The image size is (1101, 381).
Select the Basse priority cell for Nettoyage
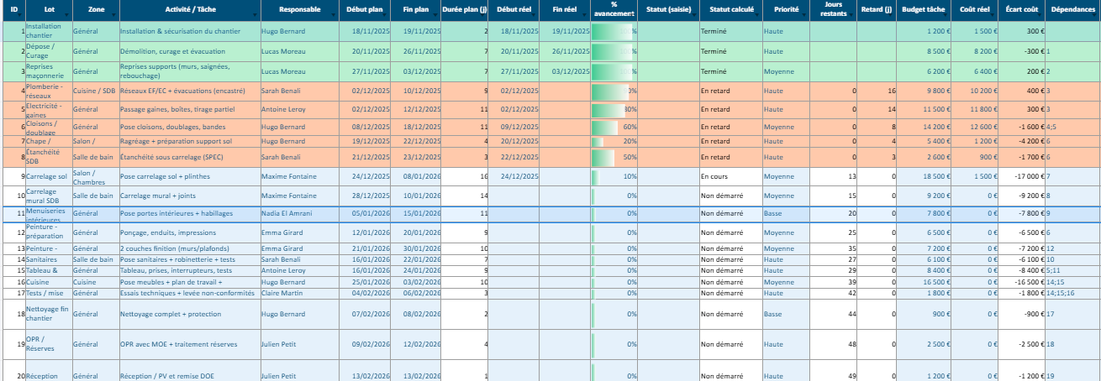[786, 314]
